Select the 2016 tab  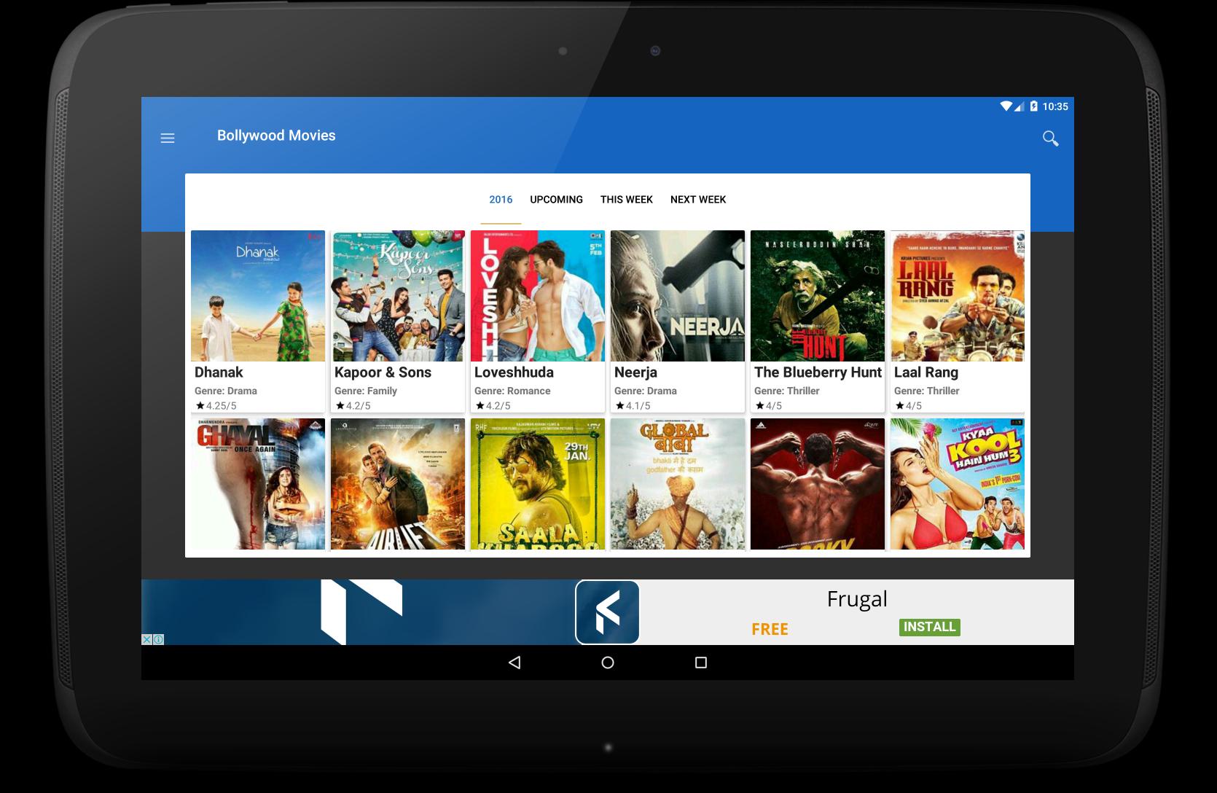[x=501, y=200]
